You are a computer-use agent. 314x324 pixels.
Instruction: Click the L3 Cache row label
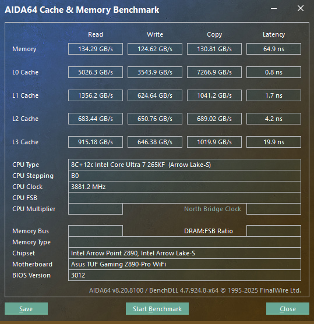[25, 142]
